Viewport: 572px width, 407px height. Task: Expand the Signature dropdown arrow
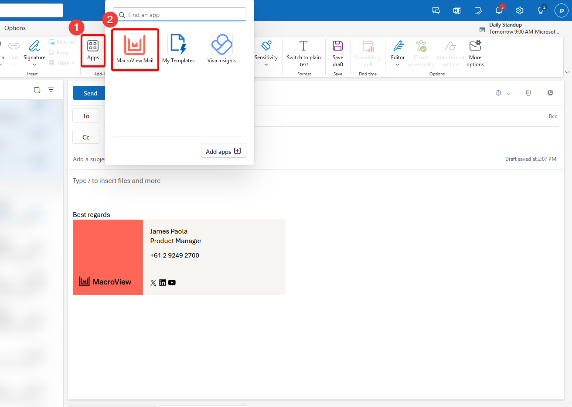click(x=34, y=65)
